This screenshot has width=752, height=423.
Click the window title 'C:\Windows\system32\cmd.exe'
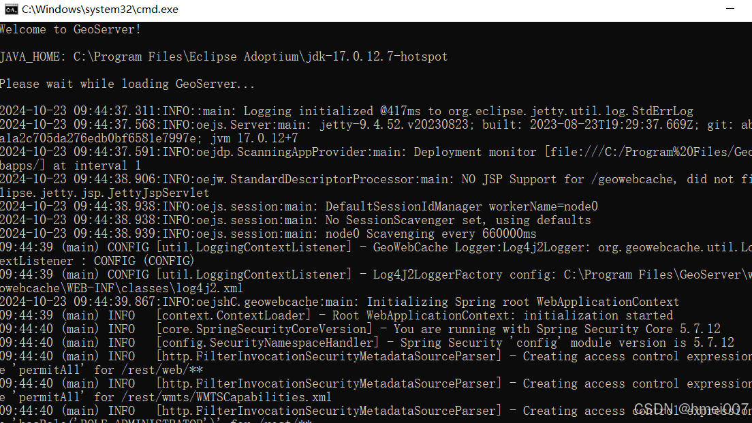click(99, 10)
